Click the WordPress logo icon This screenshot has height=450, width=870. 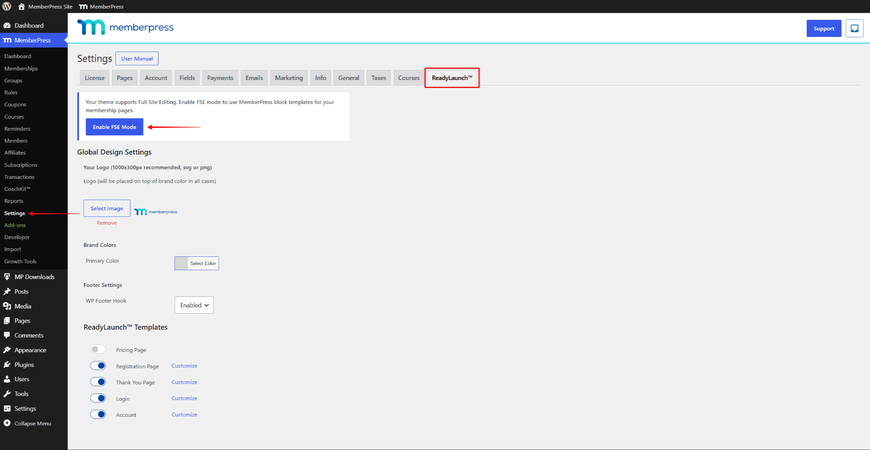point(7,6)
